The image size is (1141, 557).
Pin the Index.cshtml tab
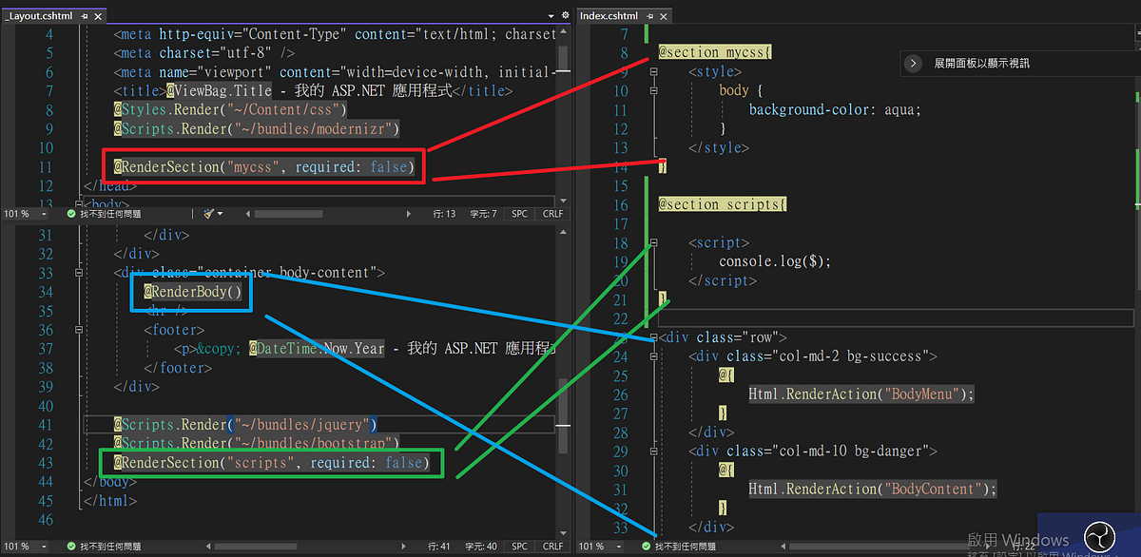[650, 15]
